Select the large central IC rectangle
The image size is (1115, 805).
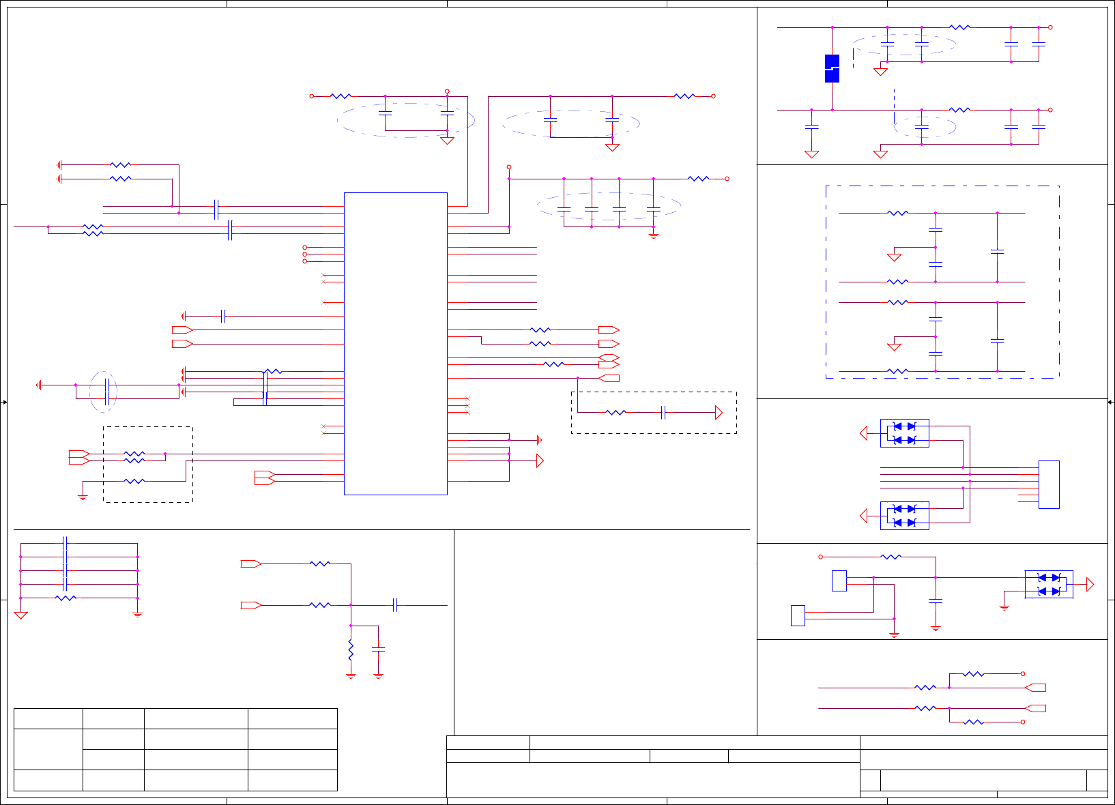396,344
